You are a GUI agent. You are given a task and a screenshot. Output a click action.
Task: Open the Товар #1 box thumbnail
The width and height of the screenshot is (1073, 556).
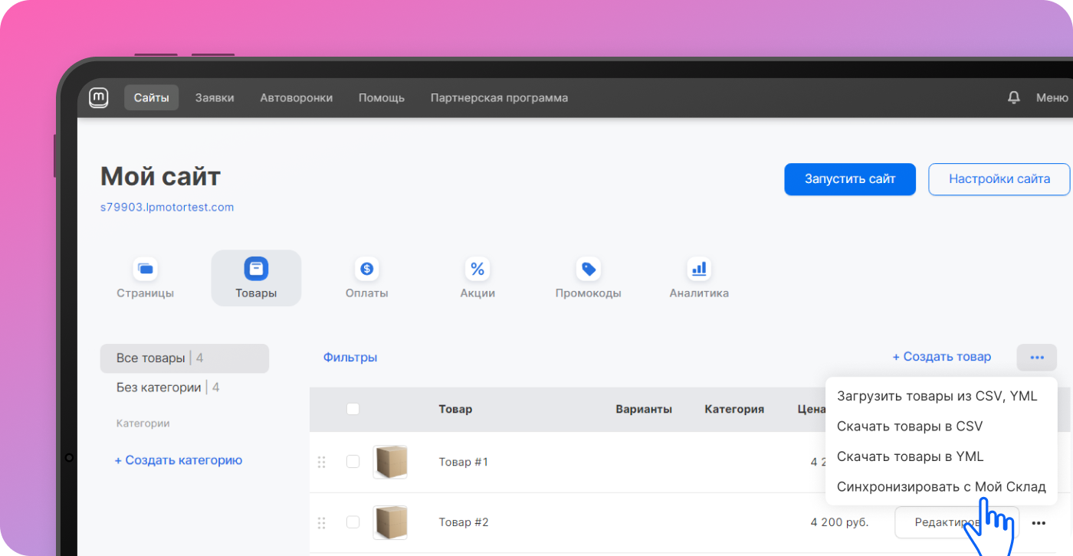(390, 462)
